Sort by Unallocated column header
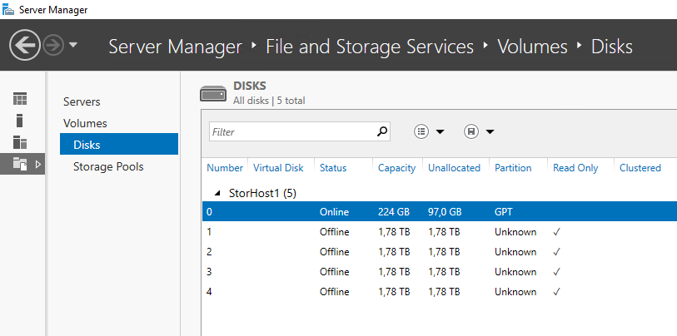Image resolution: width=677 pixels, height=336 pixels. pos(454,168)
